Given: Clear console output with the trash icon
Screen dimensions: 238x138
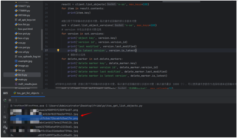Looking at the screenshot, I should tap(5, 132).
